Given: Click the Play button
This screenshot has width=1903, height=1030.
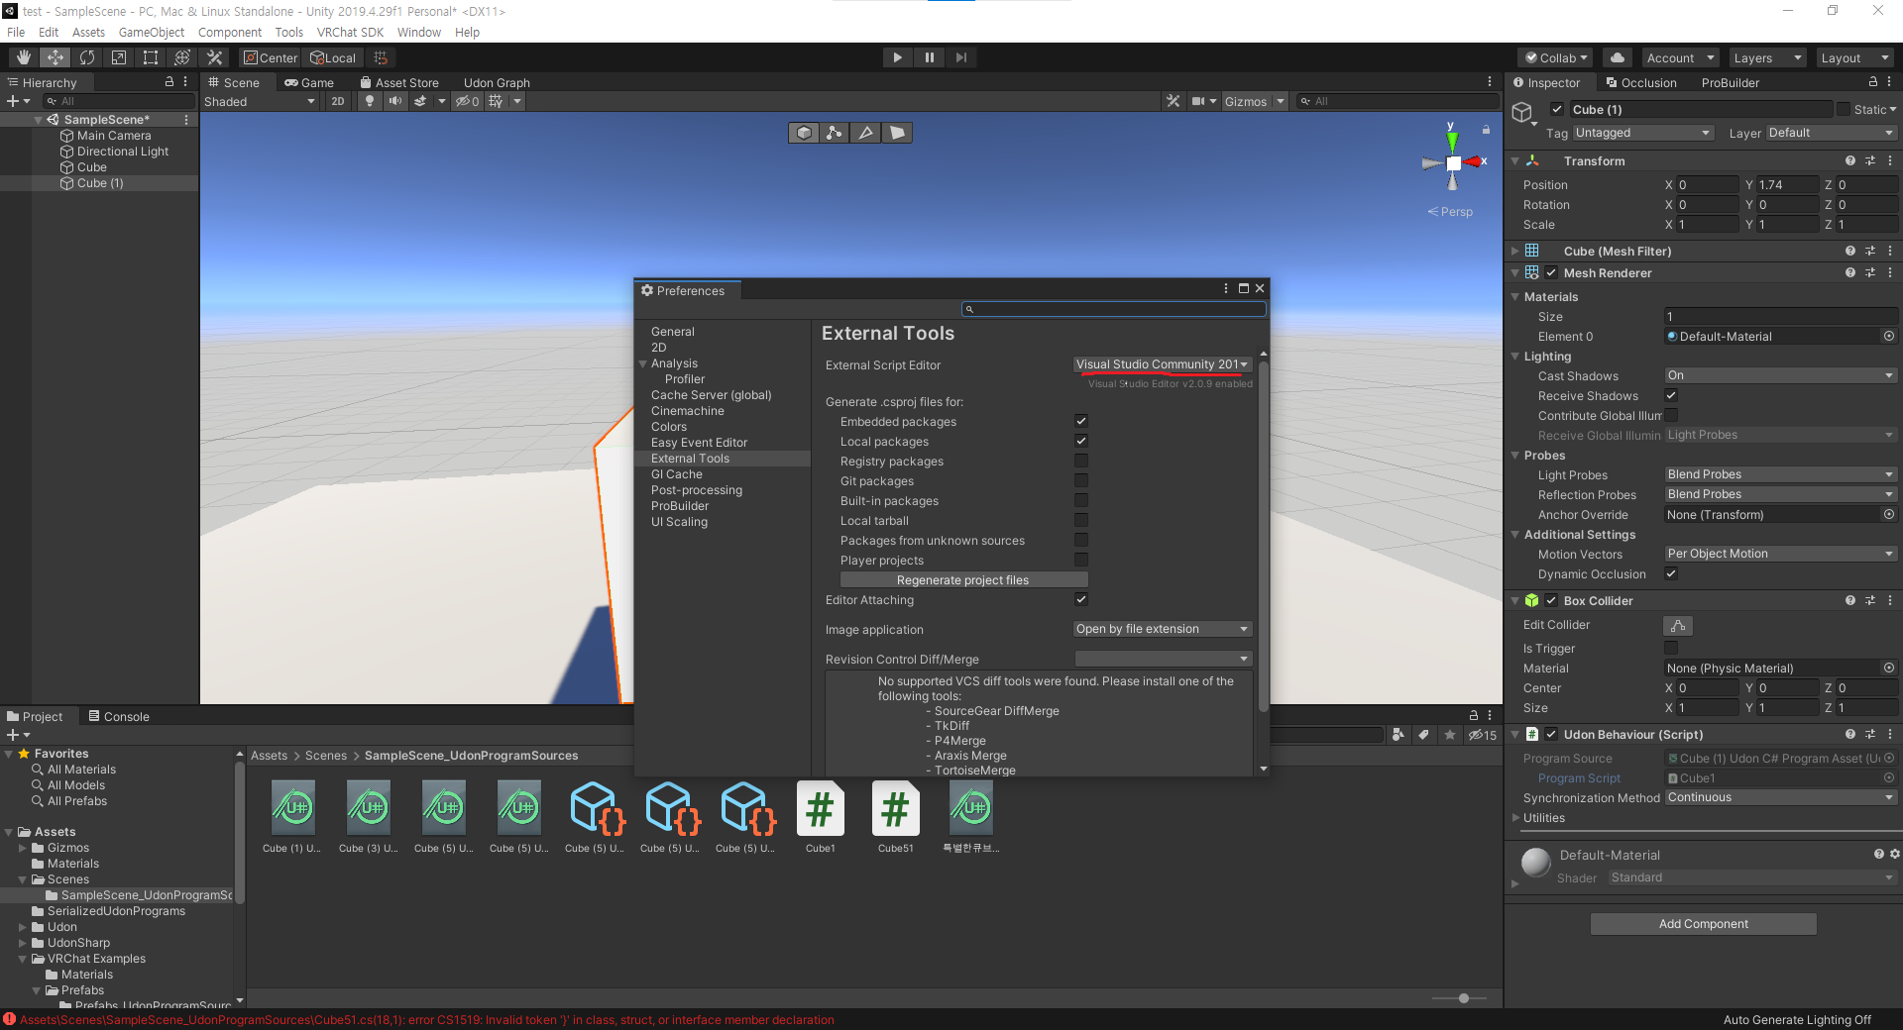Looking at the screenshot, I should 897,57.
